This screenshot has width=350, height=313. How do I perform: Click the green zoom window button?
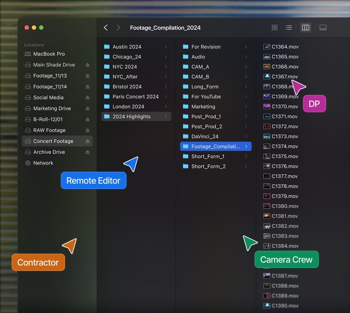[x=41, y=27]
